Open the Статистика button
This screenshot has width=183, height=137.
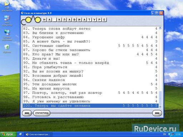[42, 113]
